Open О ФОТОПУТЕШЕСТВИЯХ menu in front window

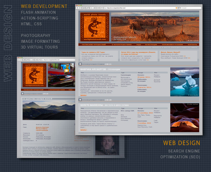122,45
